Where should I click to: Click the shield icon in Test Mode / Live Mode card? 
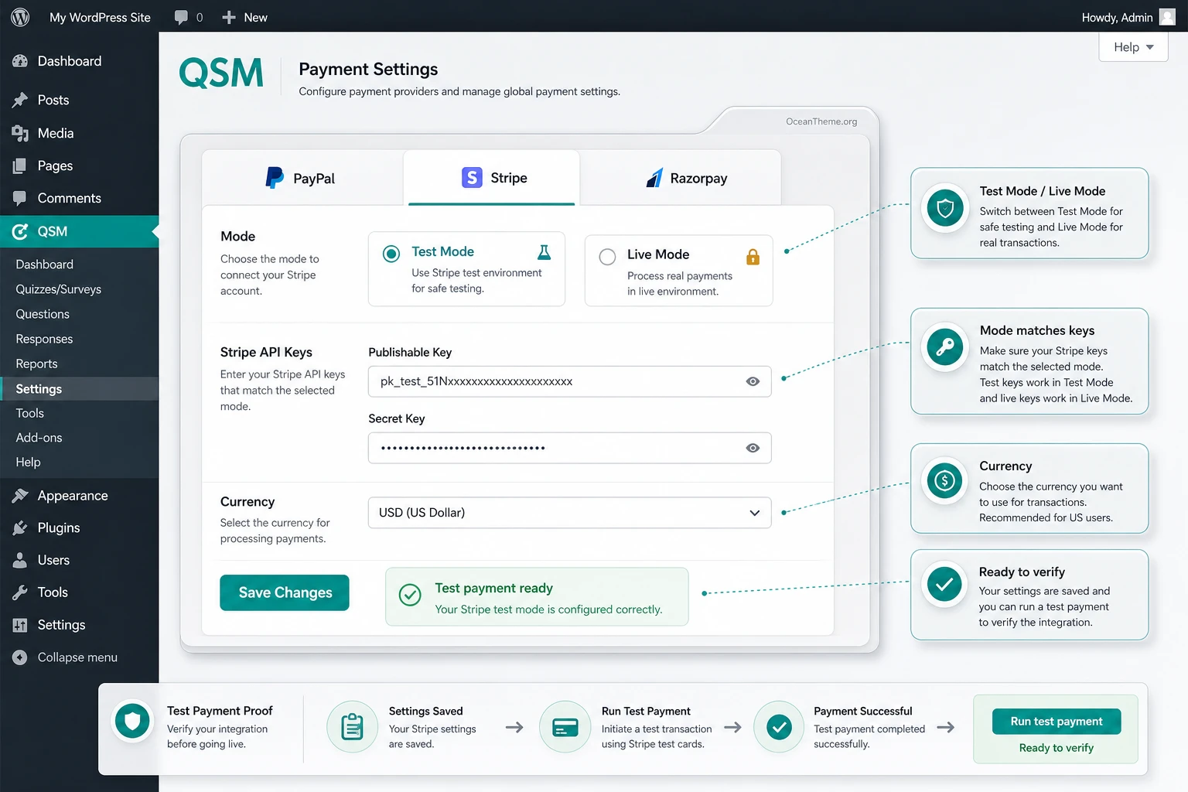pyautogui.click(x=944, y=208)
